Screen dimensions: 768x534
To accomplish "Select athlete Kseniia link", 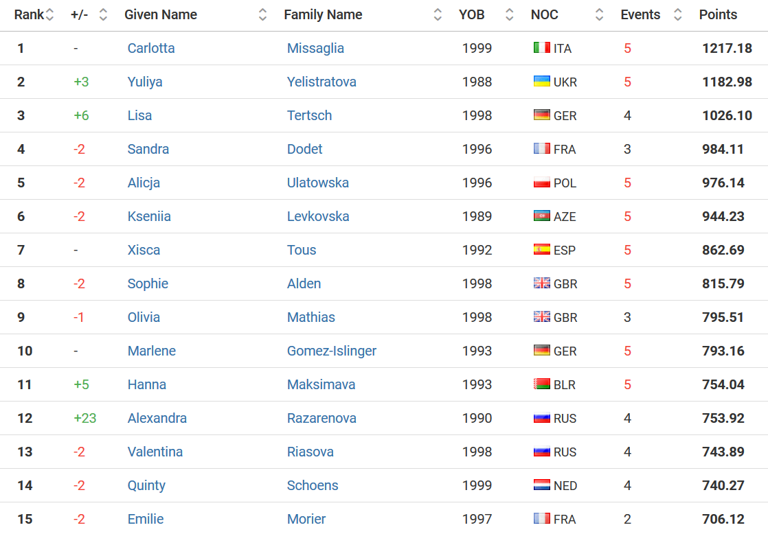I will click(x=149, y=216).
